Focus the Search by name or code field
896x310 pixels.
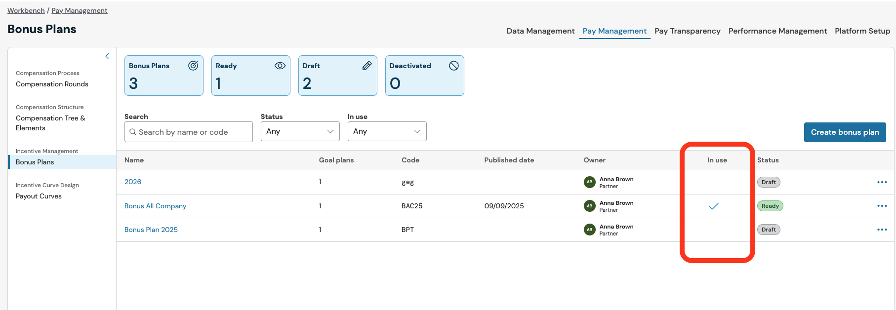point(193,132)
